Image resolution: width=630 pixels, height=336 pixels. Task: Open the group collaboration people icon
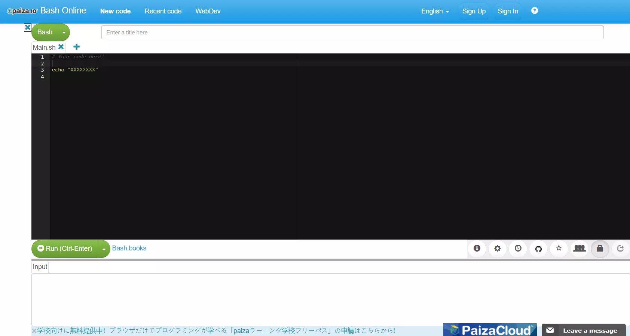click(x=579, y=248)
